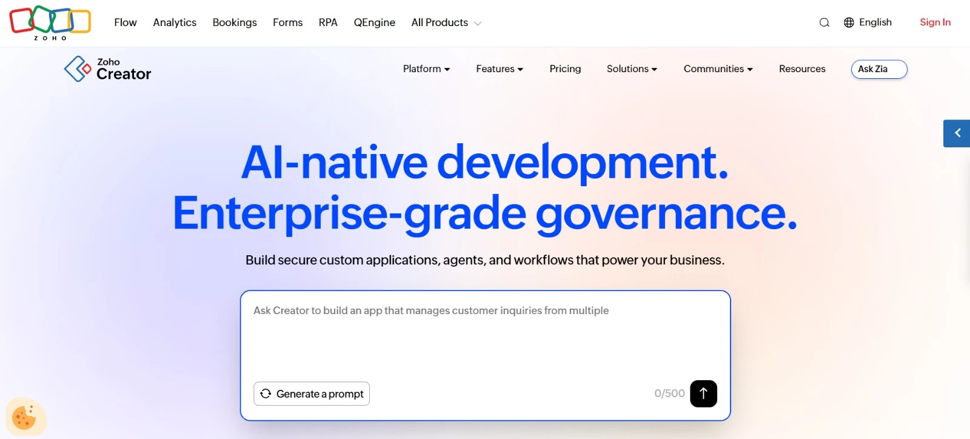
Task: Click the globe language icon
Action: 849,22
